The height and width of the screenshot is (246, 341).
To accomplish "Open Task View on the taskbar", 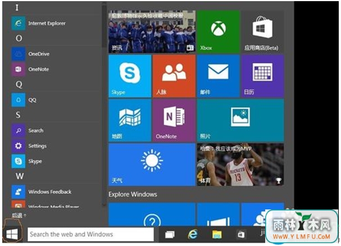I will pyautogui.click(x=170, y=234).
